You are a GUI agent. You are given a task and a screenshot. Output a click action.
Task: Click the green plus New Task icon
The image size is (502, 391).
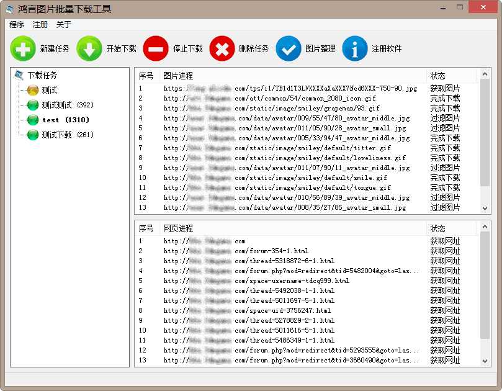(x=23, y=48)
